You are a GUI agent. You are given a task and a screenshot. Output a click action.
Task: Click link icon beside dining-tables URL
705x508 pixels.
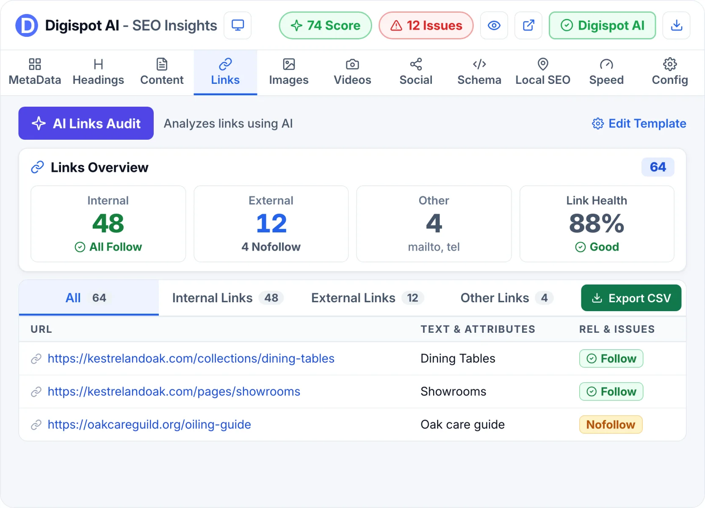36,359
